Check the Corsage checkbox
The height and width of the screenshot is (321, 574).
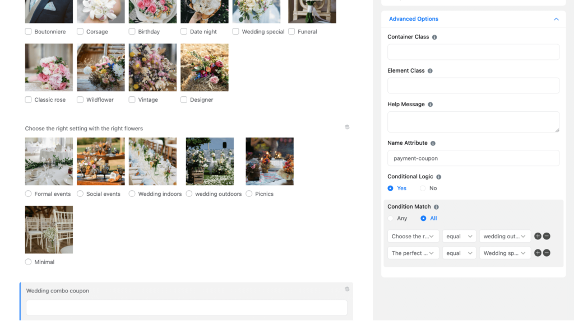coord(80,31)
